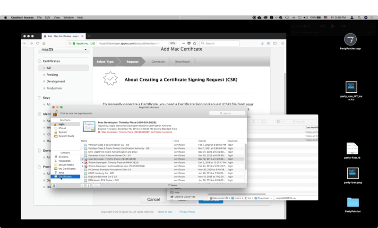Image resolution: width=378 pixels, height=228 pixels.
Task: Toggle Firefox sidebar icon
Action: click(x=275, y=44)
